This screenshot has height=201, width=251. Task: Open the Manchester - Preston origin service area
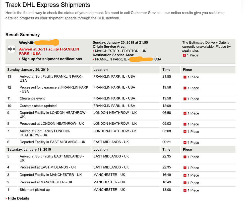[x=120, y=51]
